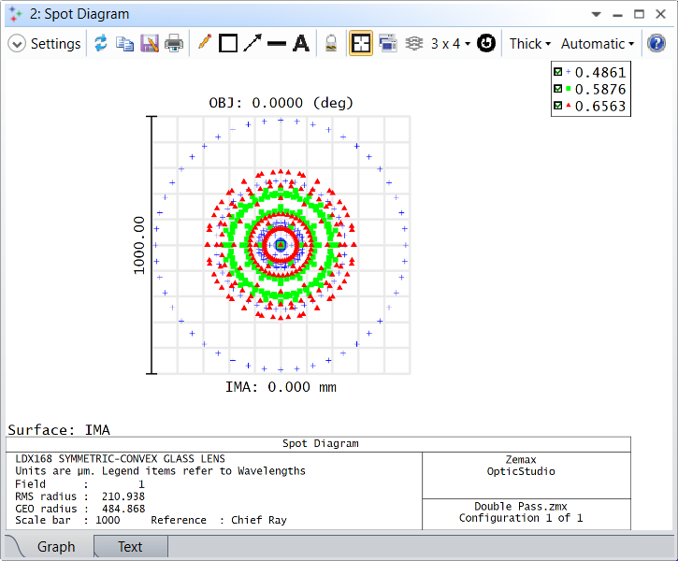Select the arrow drawing tool

tap(252, 43)
